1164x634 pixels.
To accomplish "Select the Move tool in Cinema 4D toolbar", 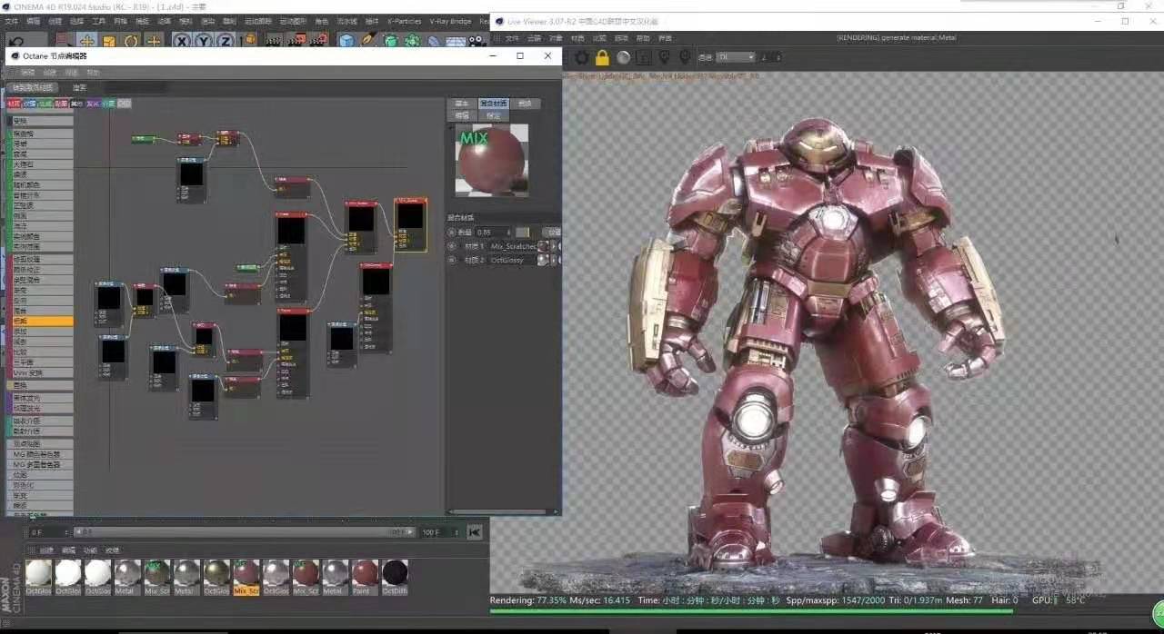I will [x=86, y=41].
